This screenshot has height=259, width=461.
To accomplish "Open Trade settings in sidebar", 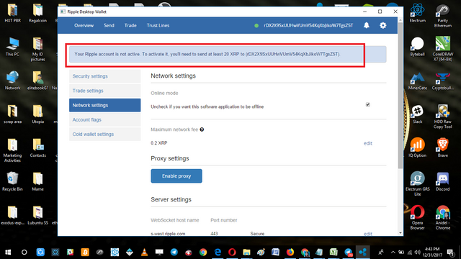I will point(104,91).
